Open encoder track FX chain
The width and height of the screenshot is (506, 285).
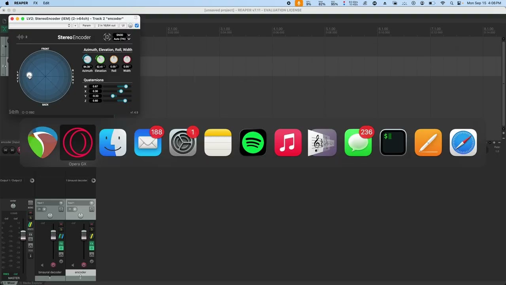tap(92, 243)
